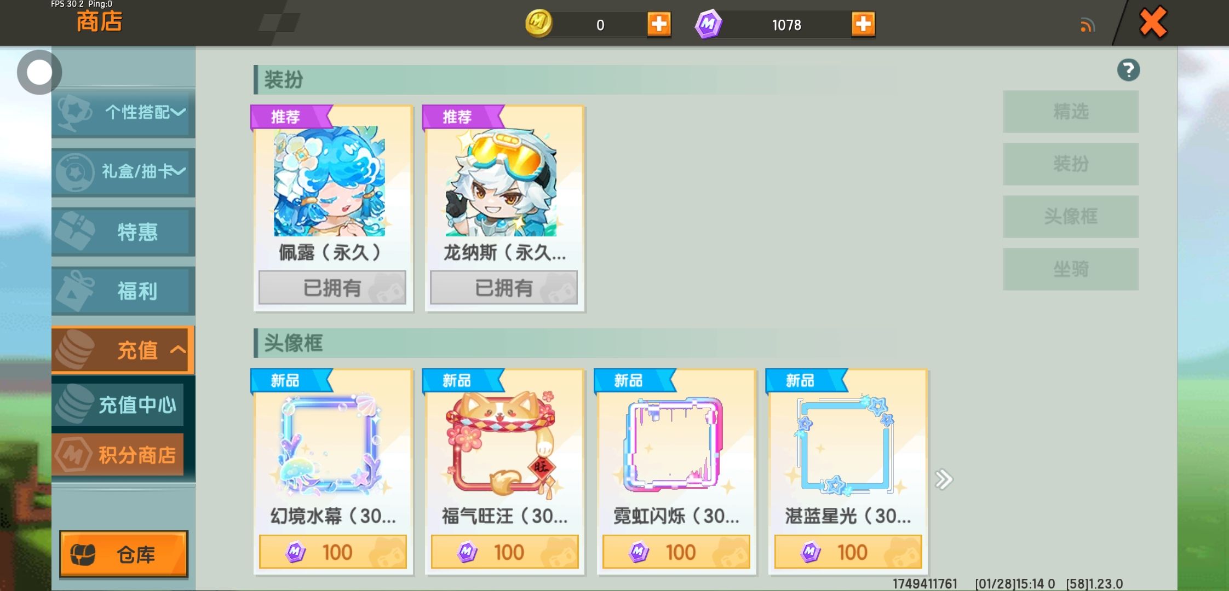Filter by 头像框 category
This screenshot has width=1229, height=591.
click(x=1071, y=216)
